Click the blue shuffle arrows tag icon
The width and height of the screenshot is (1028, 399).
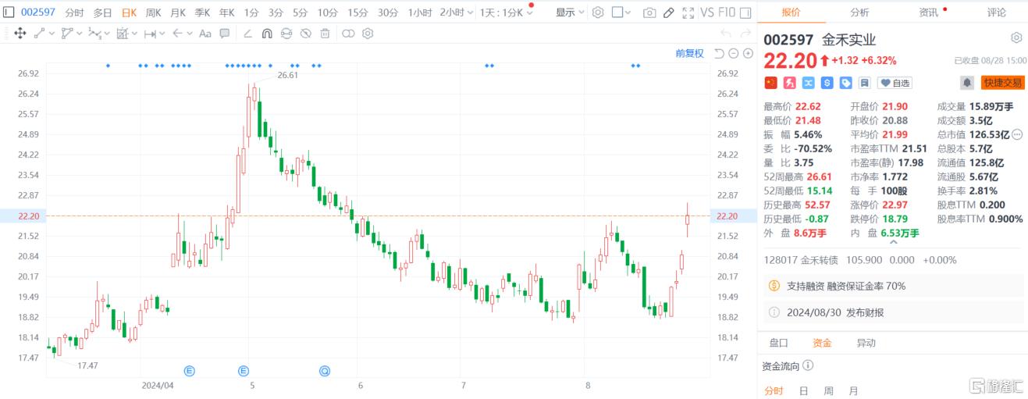tap(808, 83)
